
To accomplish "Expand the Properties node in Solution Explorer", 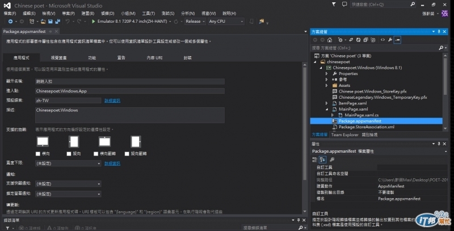I will 327,74.
